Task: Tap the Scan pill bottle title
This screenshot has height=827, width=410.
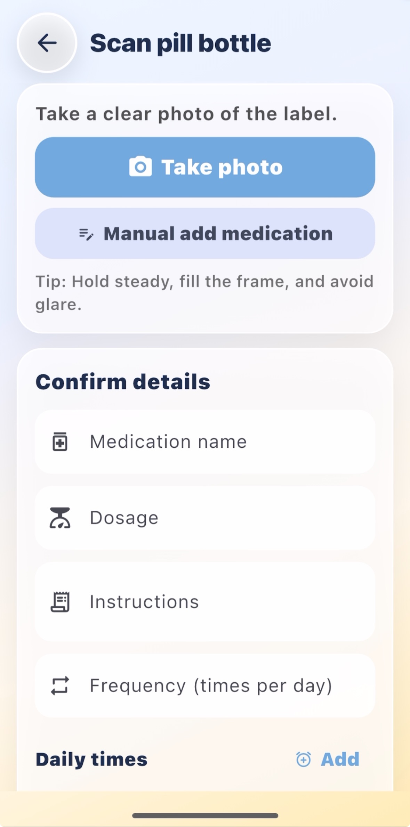Action: point(180,43)
